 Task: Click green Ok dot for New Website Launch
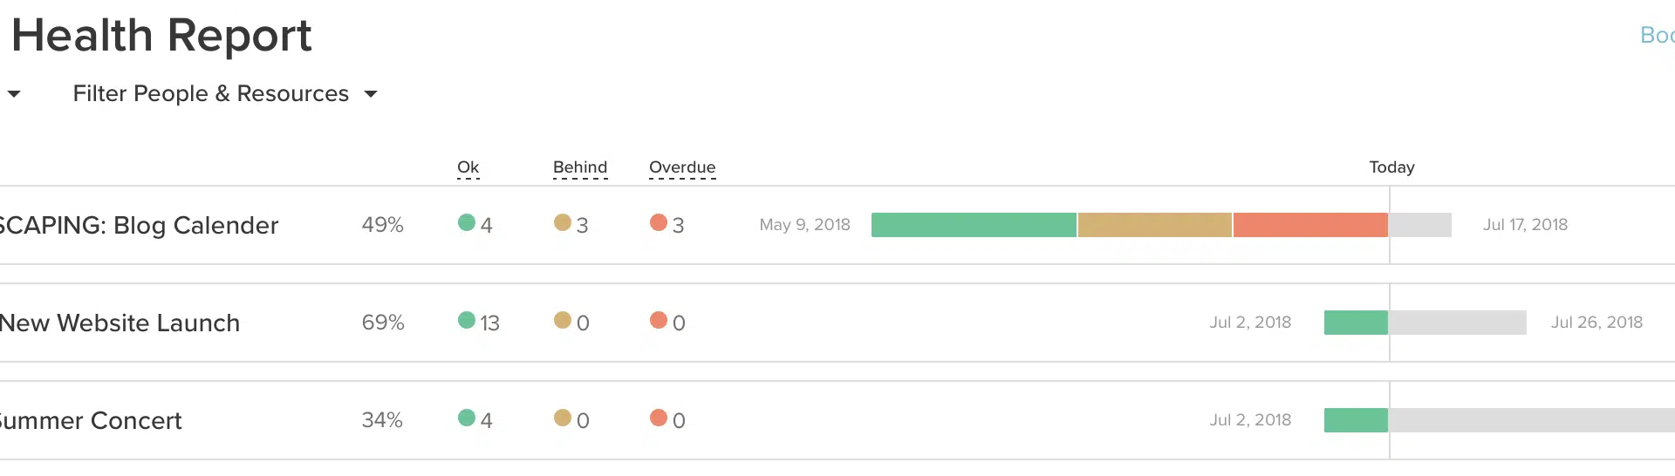(x=467, y=321)
